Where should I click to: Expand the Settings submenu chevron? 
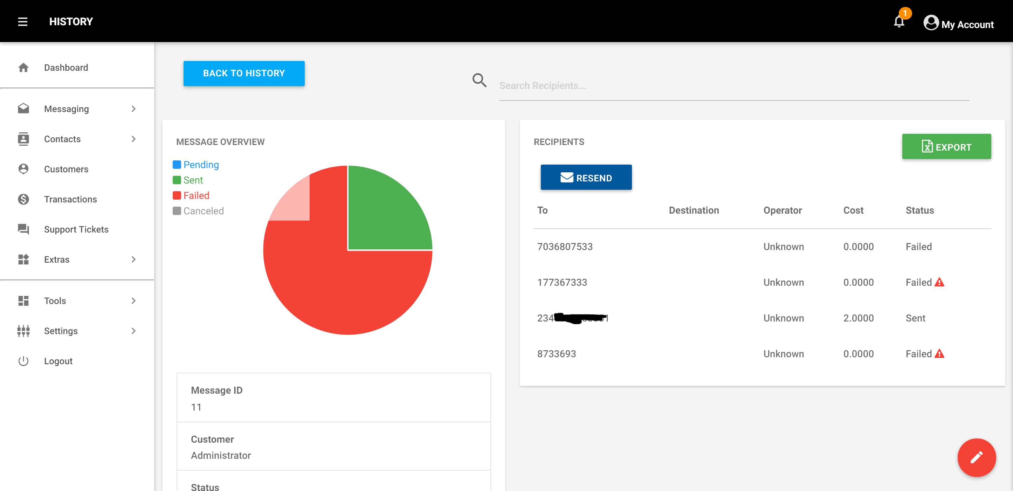point(134,331)
